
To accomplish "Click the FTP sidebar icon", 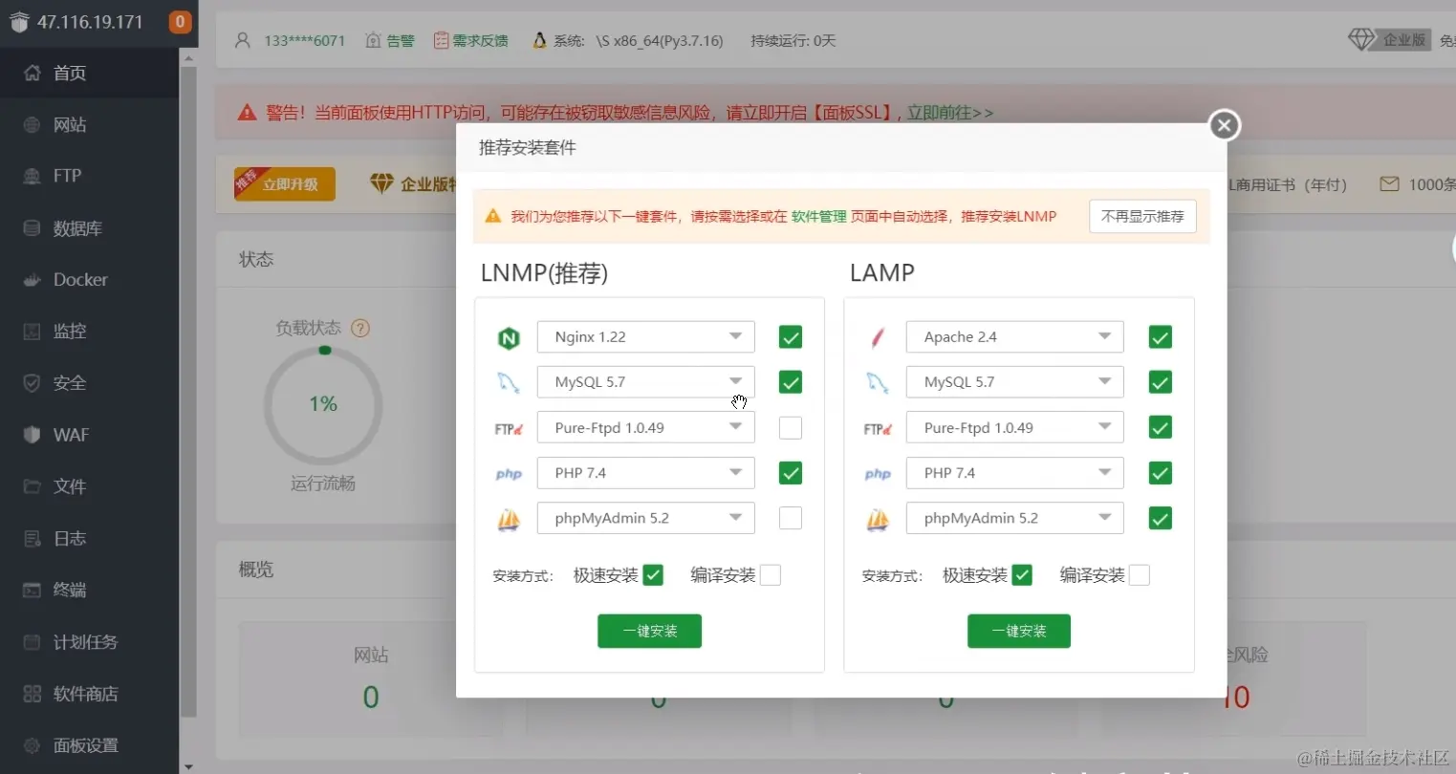I will [x=33, y=176].
